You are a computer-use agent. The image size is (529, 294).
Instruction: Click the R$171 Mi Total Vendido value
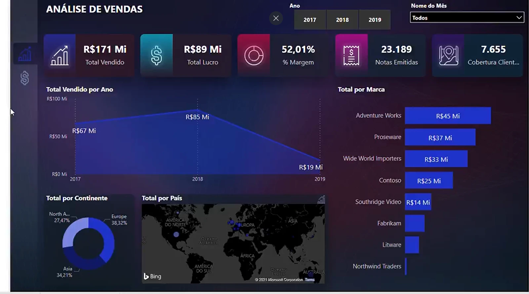(x=105, y=50)
